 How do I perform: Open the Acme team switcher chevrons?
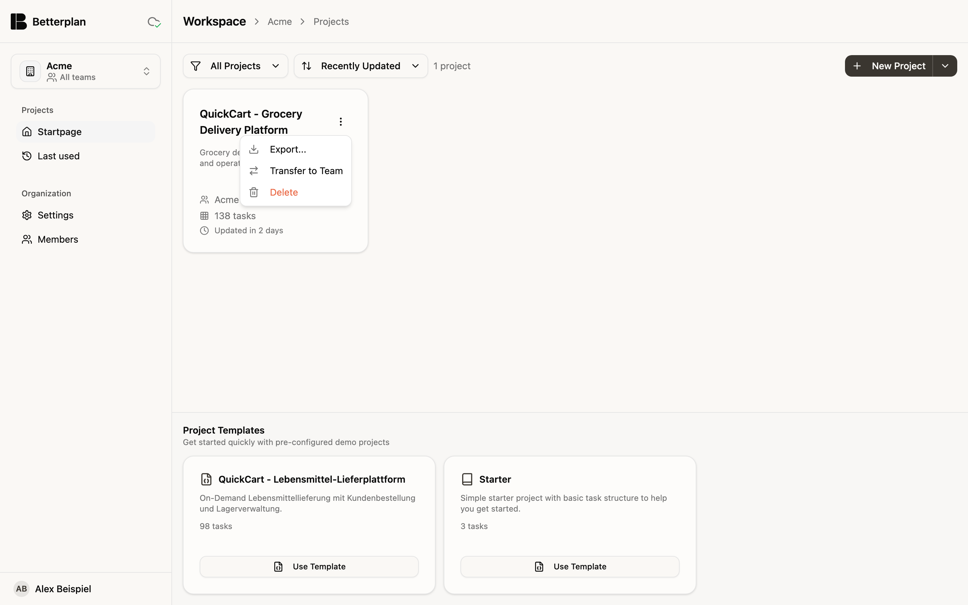coord(147,71)
